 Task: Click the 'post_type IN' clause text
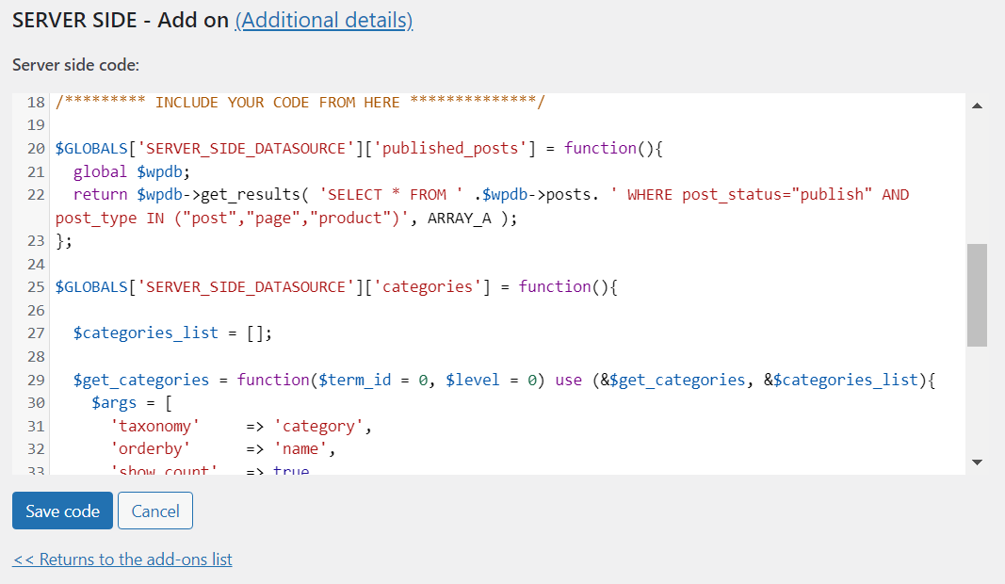tap(109, 218)
